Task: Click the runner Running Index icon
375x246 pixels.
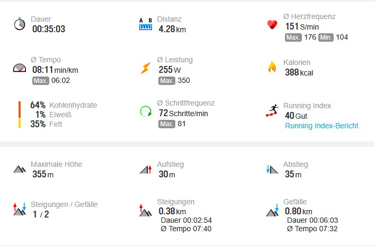Action: 272,111
